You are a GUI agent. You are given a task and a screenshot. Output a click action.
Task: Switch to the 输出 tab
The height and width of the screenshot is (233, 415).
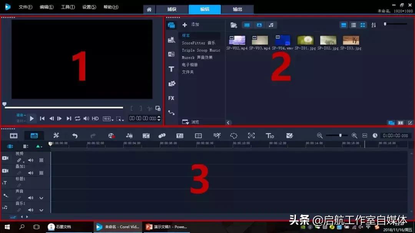pyautogui.click(x=237, y=10)
